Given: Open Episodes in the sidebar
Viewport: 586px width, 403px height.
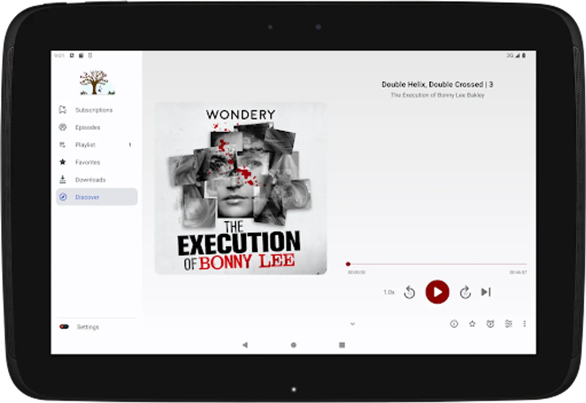Looking at the screenshot, I should (97, 127).
